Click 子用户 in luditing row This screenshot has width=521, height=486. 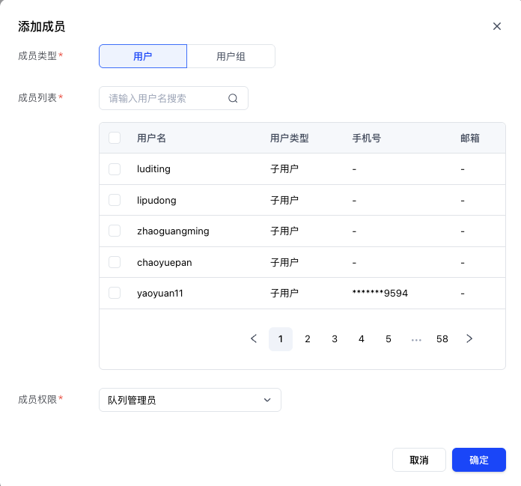tap(284, 169)
